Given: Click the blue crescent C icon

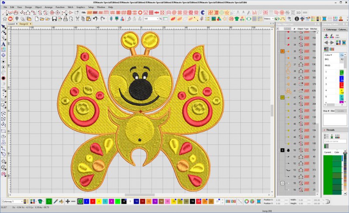Looking at the screenshot, I should click(x=203, y=13).
